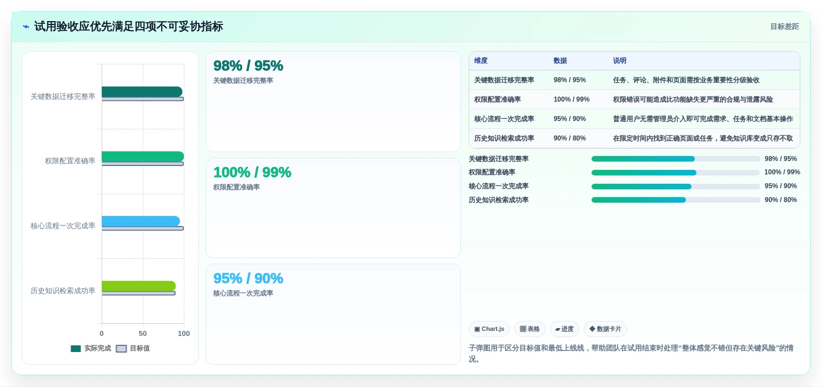The height and width of the screenshot is (387, 822).
Task: Select the 表格 tag chip
Action: coord(530,329)
